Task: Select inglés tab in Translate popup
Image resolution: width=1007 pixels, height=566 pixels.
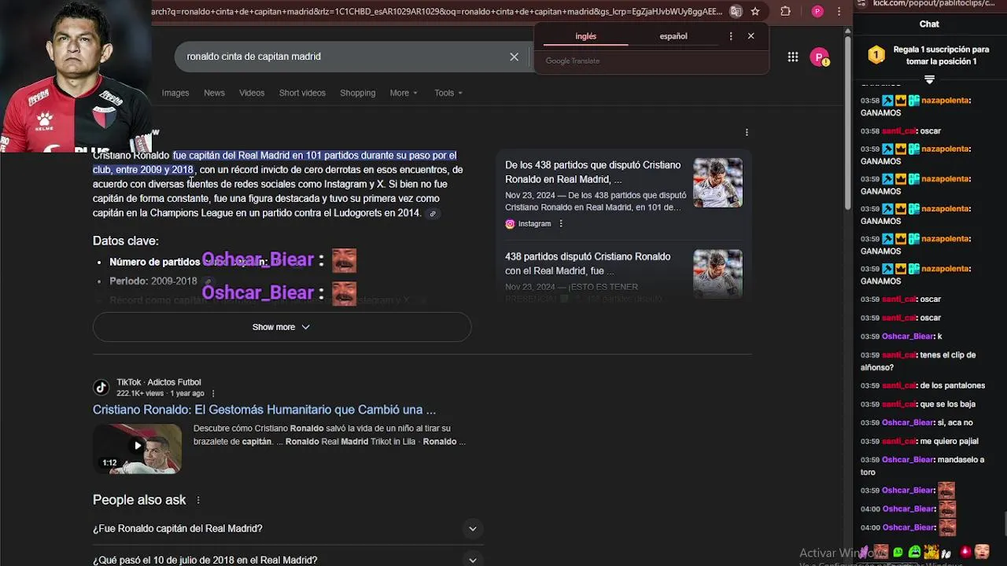Action: tap(585, 36)
